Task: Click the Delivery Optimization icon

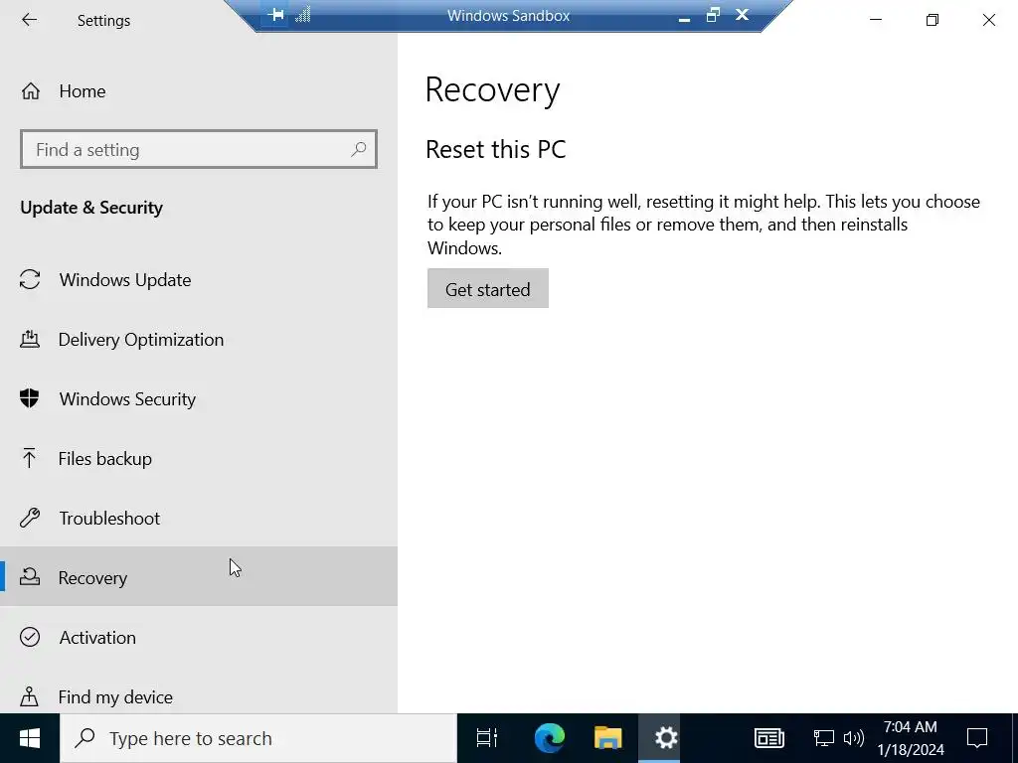Action: tap(29, 339)
